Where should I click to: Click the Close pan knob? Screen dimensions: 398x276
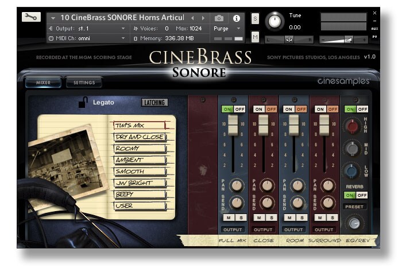267,185
